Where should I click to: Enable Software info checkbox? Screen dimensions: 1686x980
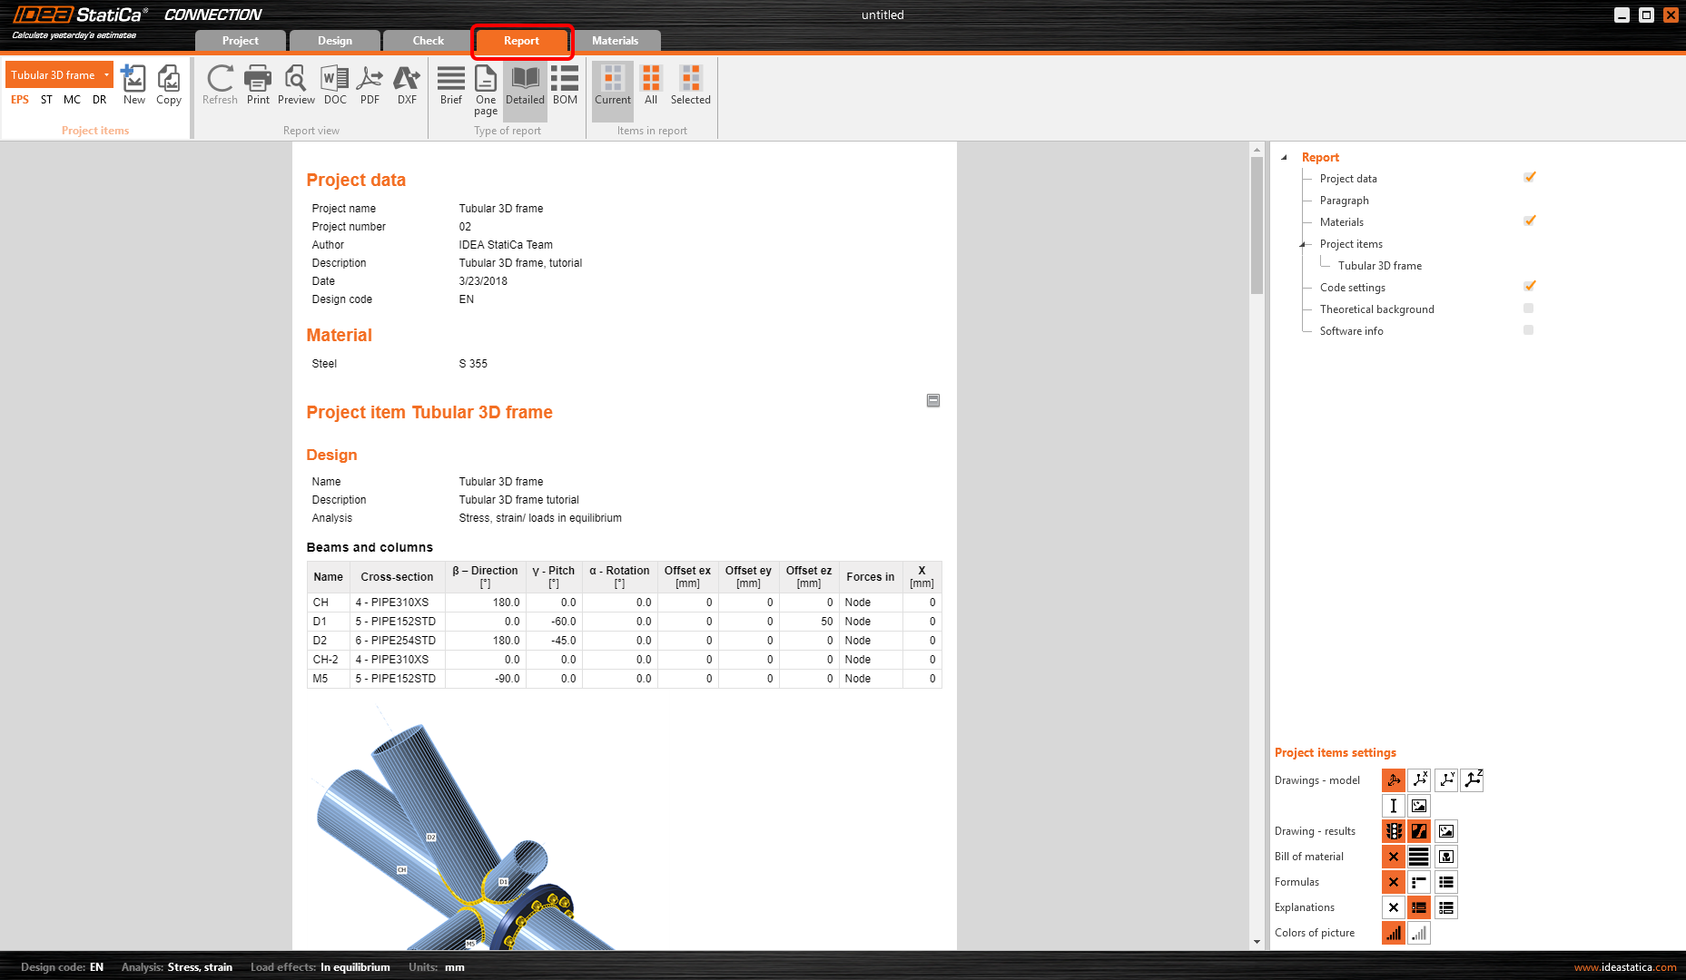click(x=1528, y=330)
